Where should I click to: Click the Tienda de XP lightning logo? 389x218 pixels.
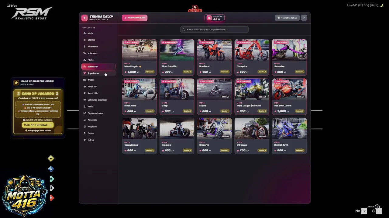pos(84,18)
